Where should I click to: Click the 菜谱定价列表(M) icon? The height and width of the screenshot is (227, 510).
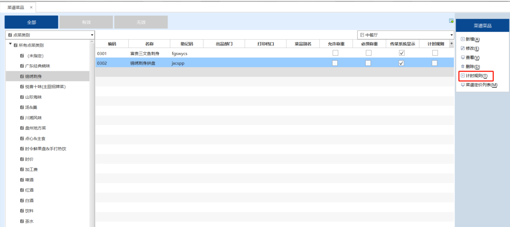click(463, 85)
